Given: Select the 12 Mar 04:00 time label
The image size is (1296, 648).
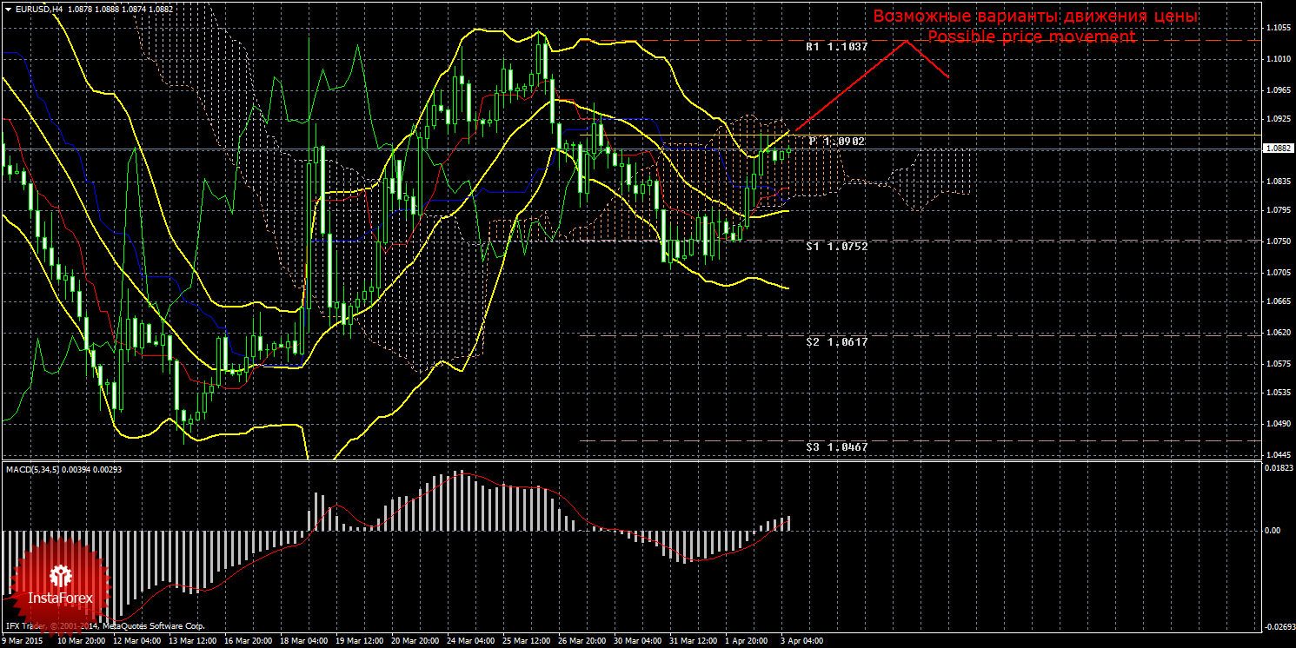Looking at the screenshot, I should 137,641.
